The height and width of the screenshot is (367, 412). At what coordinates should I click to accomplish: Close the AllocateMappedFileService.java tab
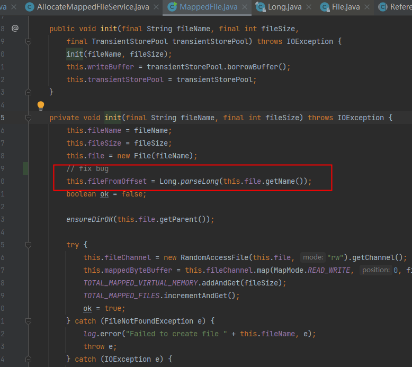click(x=156, y=7)
